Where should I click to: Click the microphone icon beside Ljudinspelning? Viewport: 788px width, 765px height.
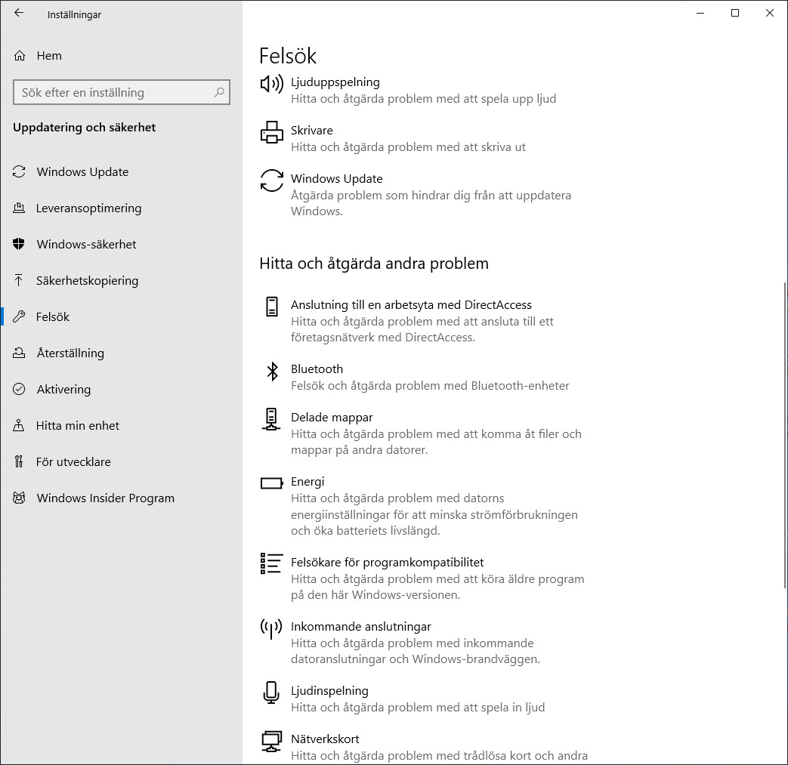click(x=271, y=693)
